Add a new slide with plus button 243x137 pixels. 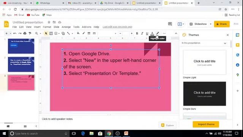point(6,33)
